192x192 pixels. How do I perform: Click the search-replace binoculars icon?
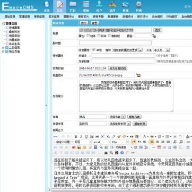pos(117,153)
